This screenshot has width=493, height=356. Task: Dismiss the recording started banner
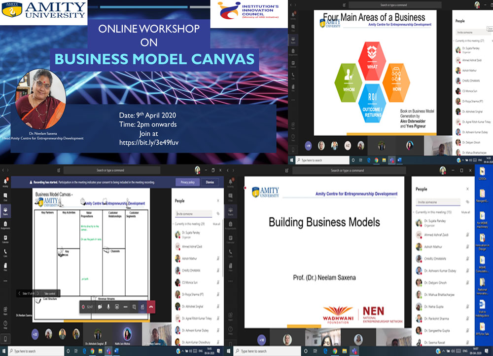pos(210,182)
